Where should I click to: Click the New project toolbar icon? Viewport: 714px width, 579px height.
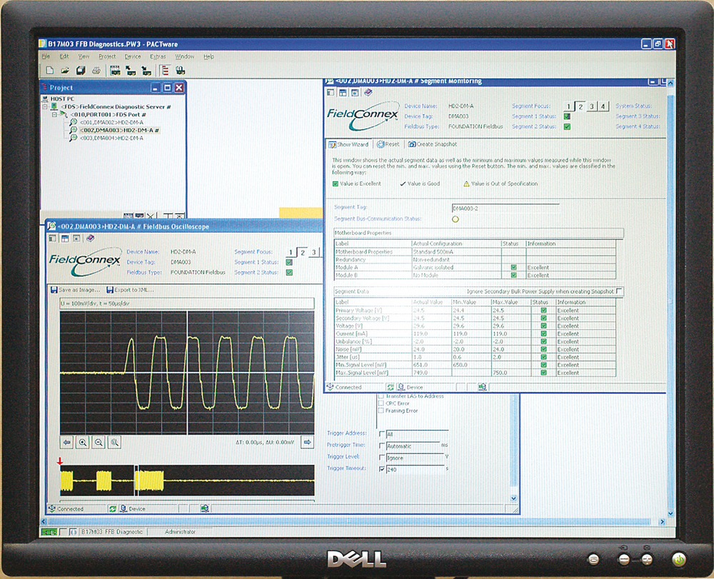(50, 71)
